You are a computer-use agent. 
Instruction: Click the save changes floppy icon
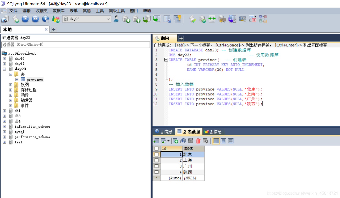click(x=190, y=141)
